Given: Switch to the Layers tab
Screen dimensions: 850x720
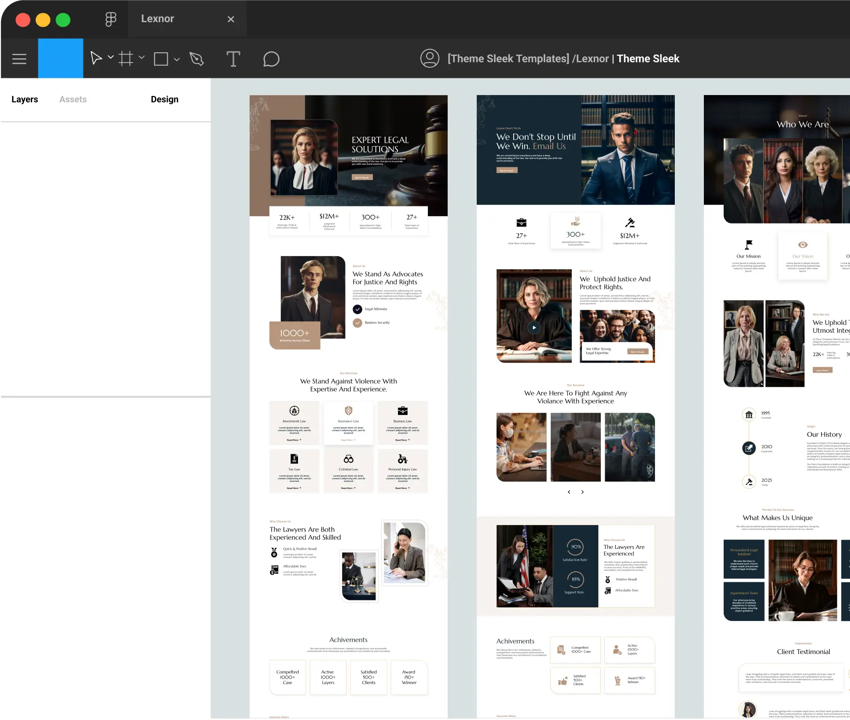Looking at the screenshot, I should [25, 99].
